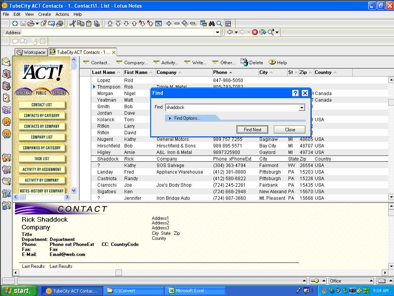Click the Send mail envelope toolbar icon
The image size is (394, 296).
tap(52, 23)
